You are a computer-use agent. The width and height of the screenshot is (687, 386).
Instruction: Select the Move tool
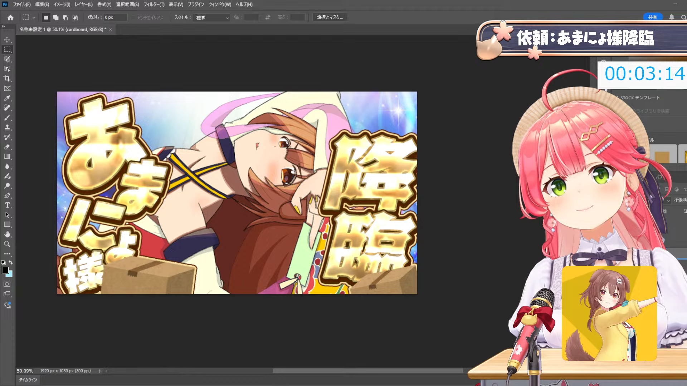[x=7, y=40]
